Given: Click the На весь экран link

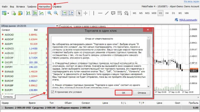Looking at the screenshot, I should pyautogui.click(x=191, y=1).
